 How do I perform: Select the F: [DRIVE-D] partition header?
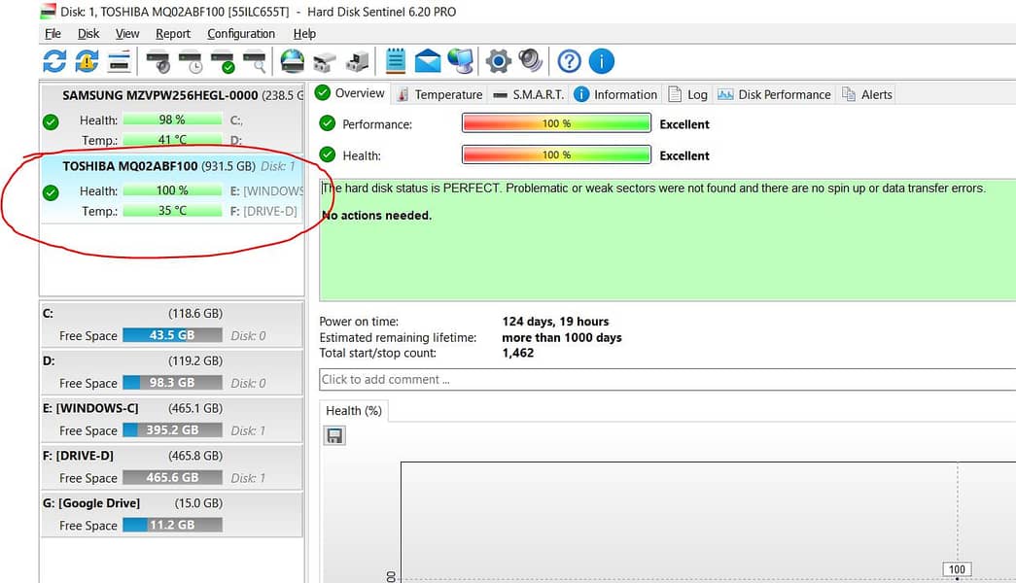[133, 456]
